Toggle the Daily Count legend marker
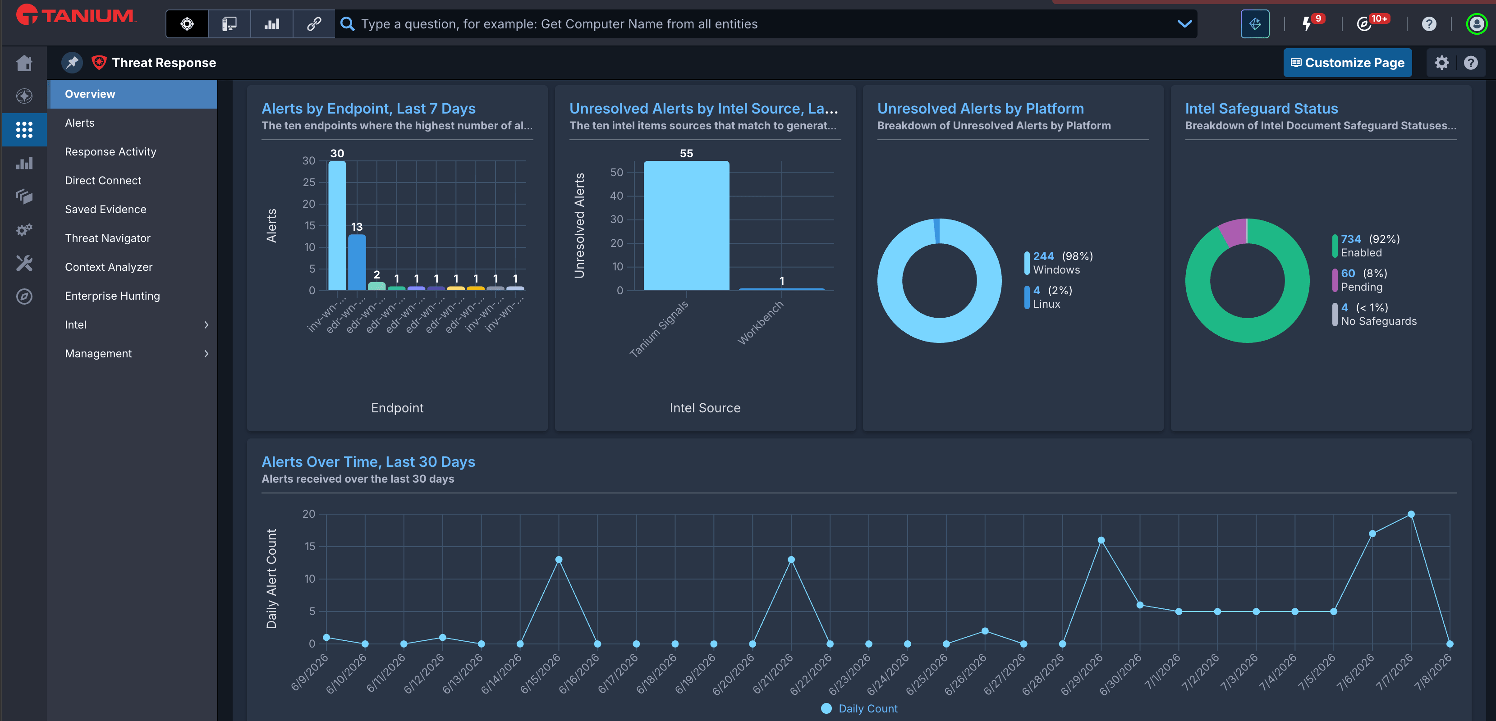 [826, 708]
